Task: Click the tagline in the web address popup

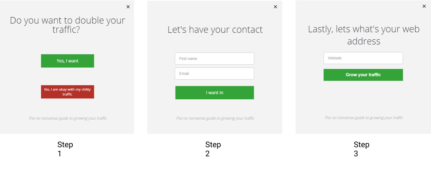Action: [x=364, y=118]
